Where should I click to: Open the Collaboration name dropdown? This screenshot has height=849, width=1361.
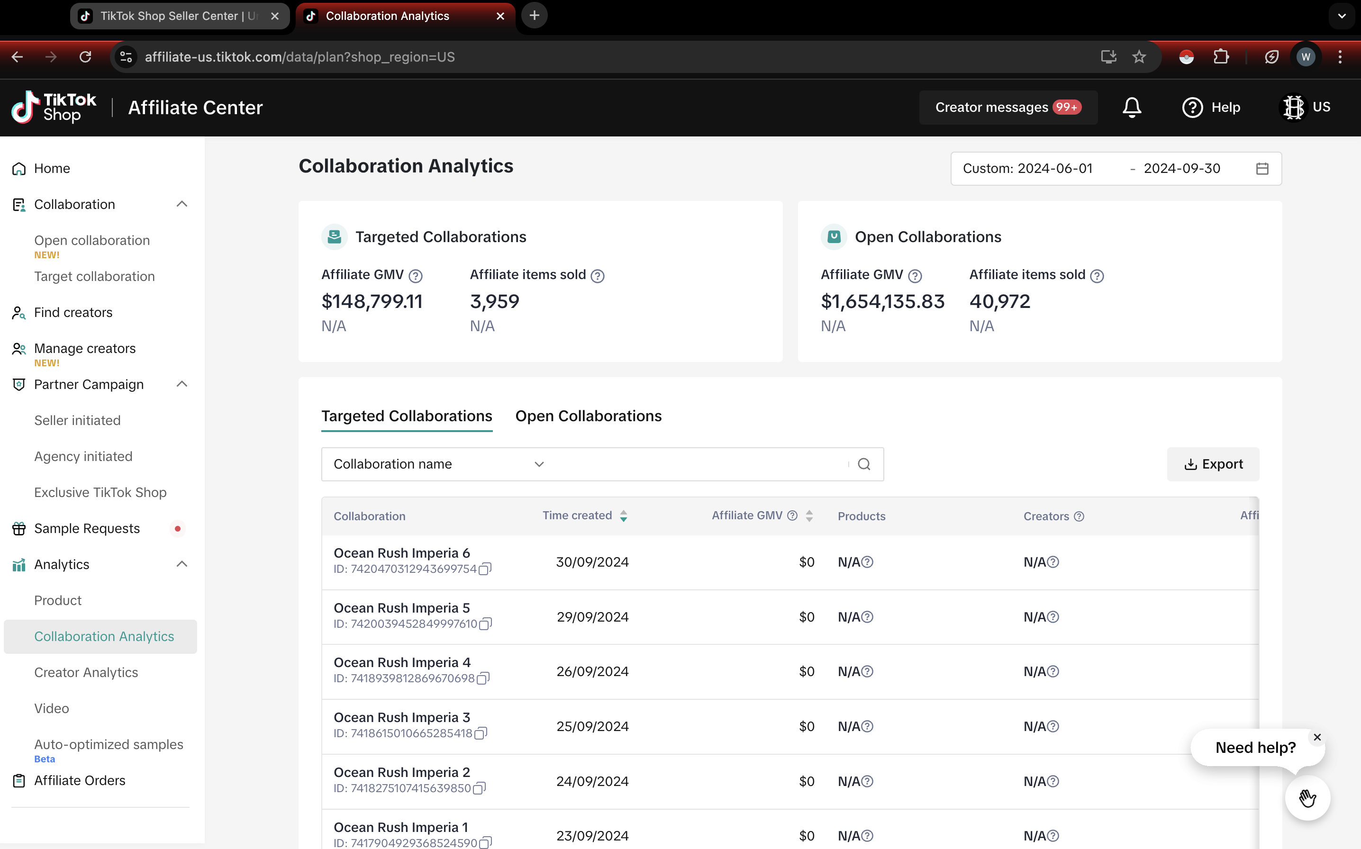(x=438, y=464)
